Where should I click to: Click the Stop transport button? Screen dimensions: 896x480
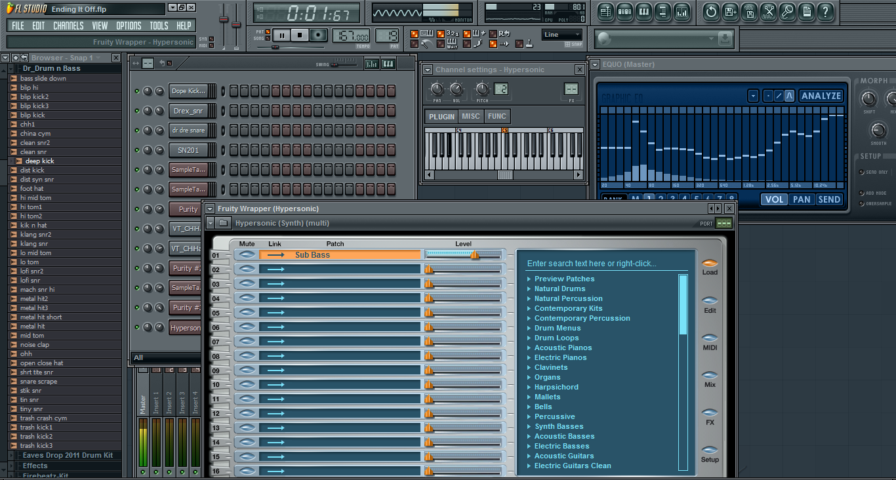click(300, 35)
